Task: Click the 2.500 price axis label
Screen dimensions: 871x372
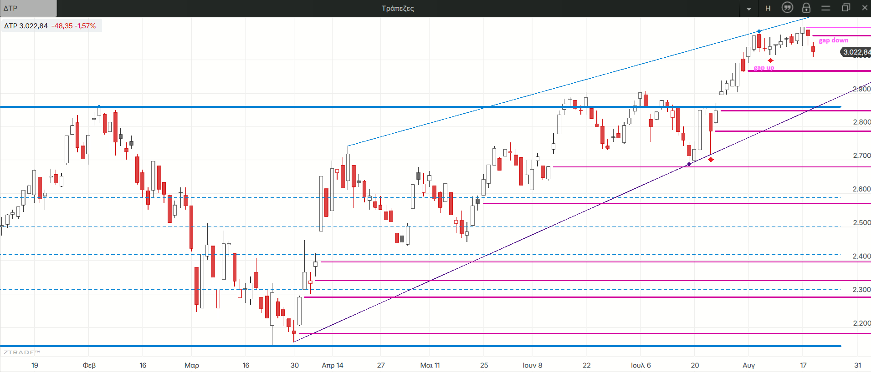Action: (x=862, y=223)
